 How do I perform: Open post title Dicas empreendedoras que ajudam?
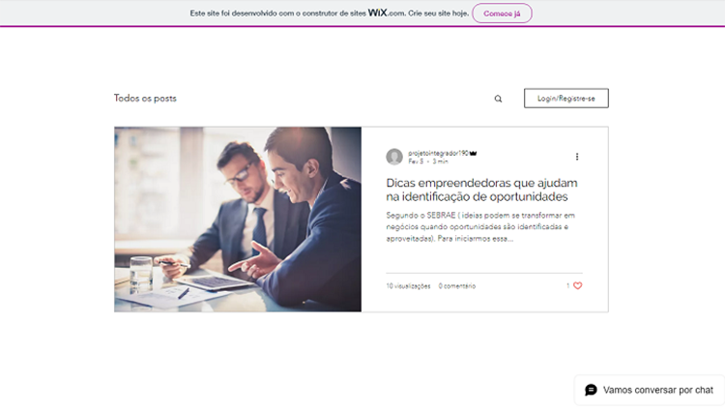[x=481, y=190]
